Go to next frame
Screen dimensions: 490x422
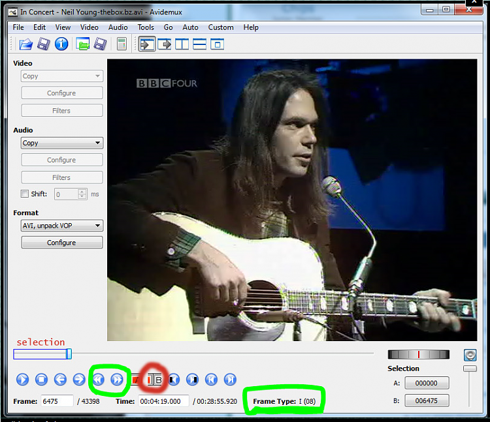click(x=79, y=380)
